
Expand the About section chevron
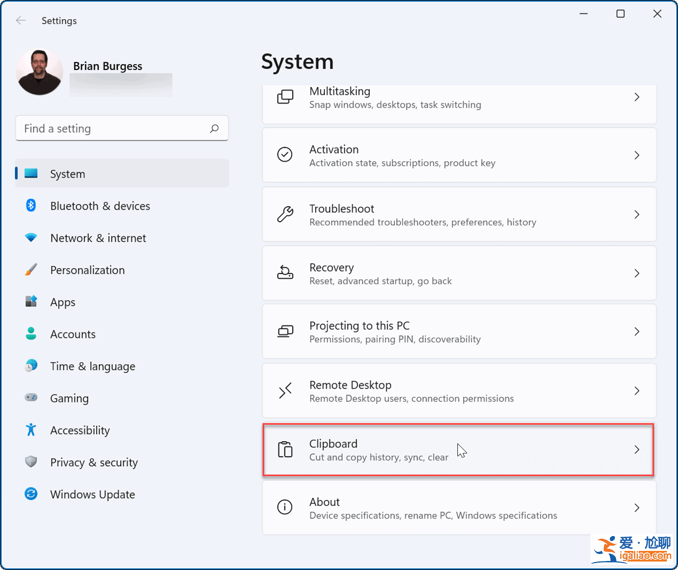[637, 508]
